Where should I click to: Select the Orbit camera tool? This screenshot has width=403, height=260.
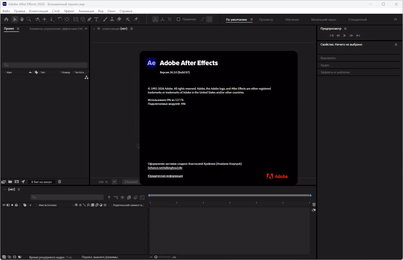[38, 19]
